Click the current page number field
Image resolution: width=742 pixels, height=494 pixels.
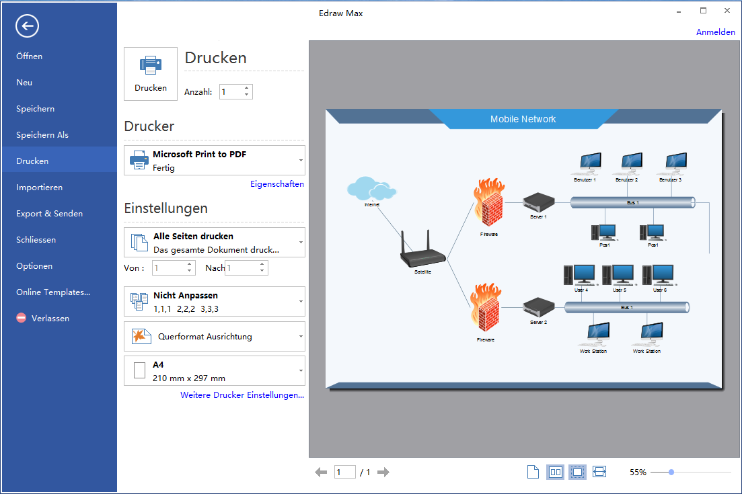click(345, 472)
